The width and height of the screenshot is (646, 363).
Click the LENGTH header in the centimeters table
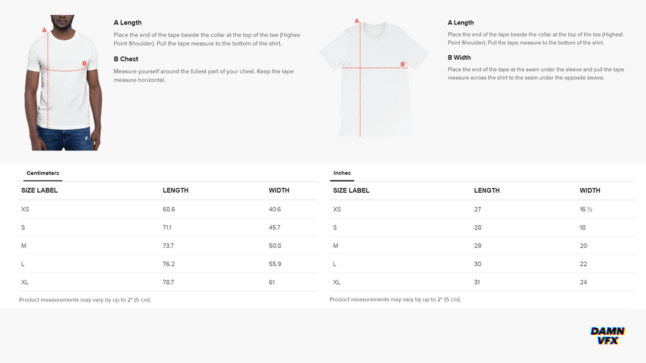click(x=175, y=190)
